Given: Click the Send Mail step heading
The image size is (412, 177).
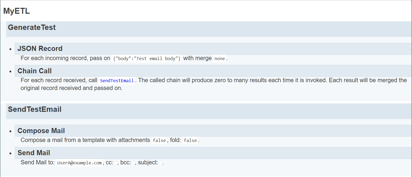Looking at the screenshot, I should (x=34, y=153).
